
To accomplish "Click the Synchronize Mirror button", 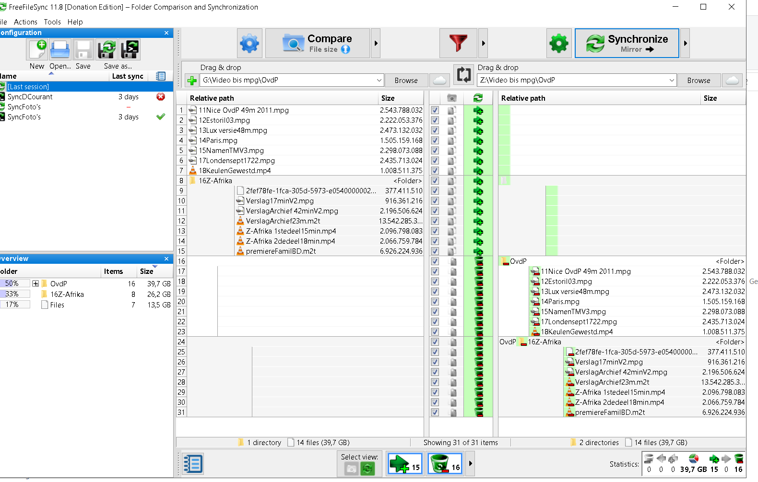I will coord(627,43).
